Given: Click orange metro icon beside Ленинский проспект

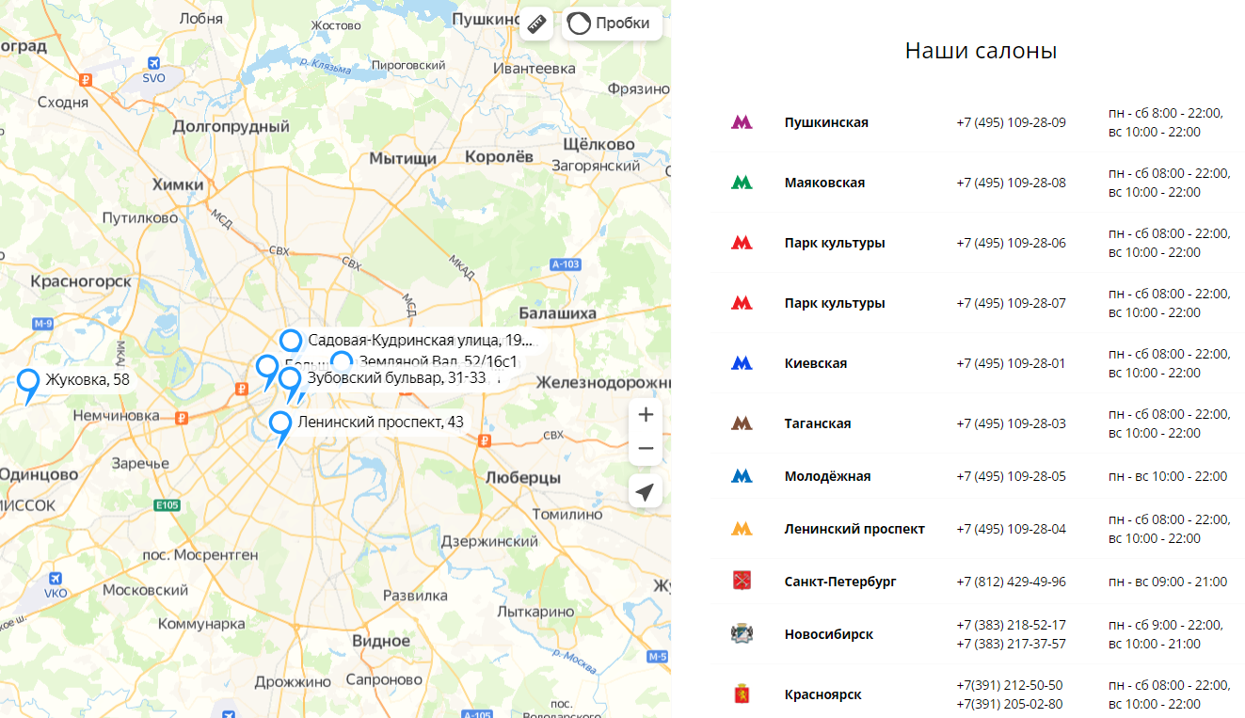Looking at the screenshot, I should pyautogui.click(x=742, y=529).
